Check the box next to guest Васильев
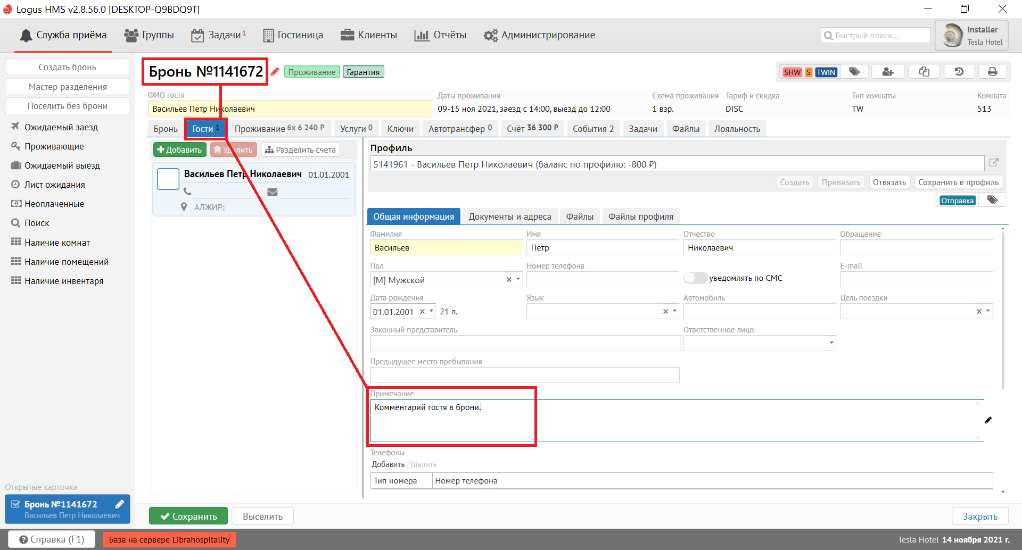Image resolution: width=1022 pixels, height=550 pixels. 168,179
